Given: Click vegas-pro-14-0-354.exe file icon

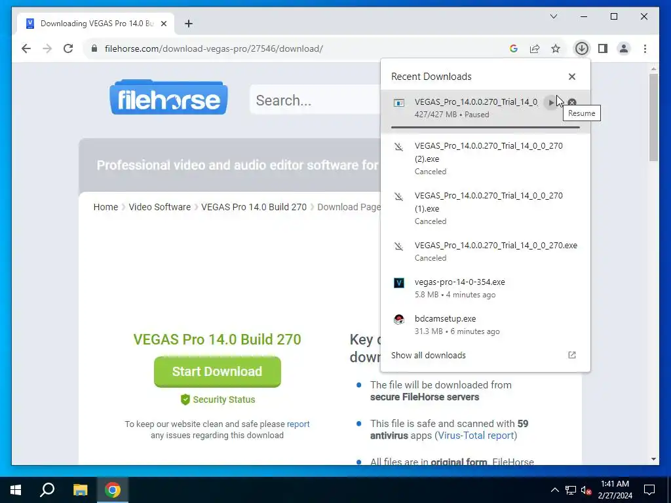Looking at the screenshot, I should pos(399,283).
